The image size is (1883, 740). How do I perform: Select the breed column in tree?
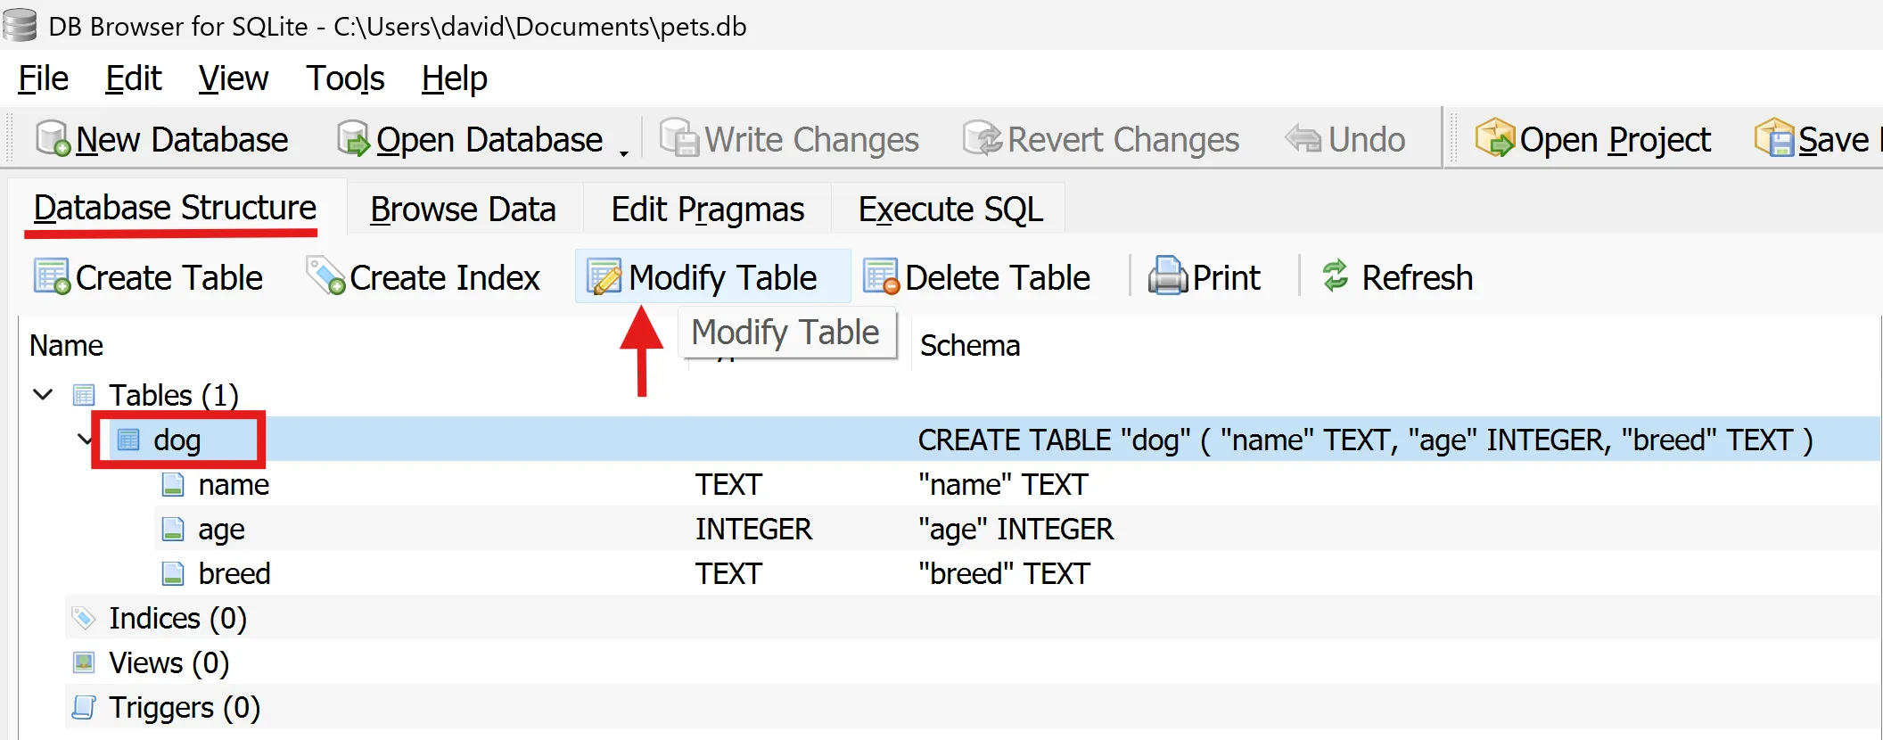point(234,573)
